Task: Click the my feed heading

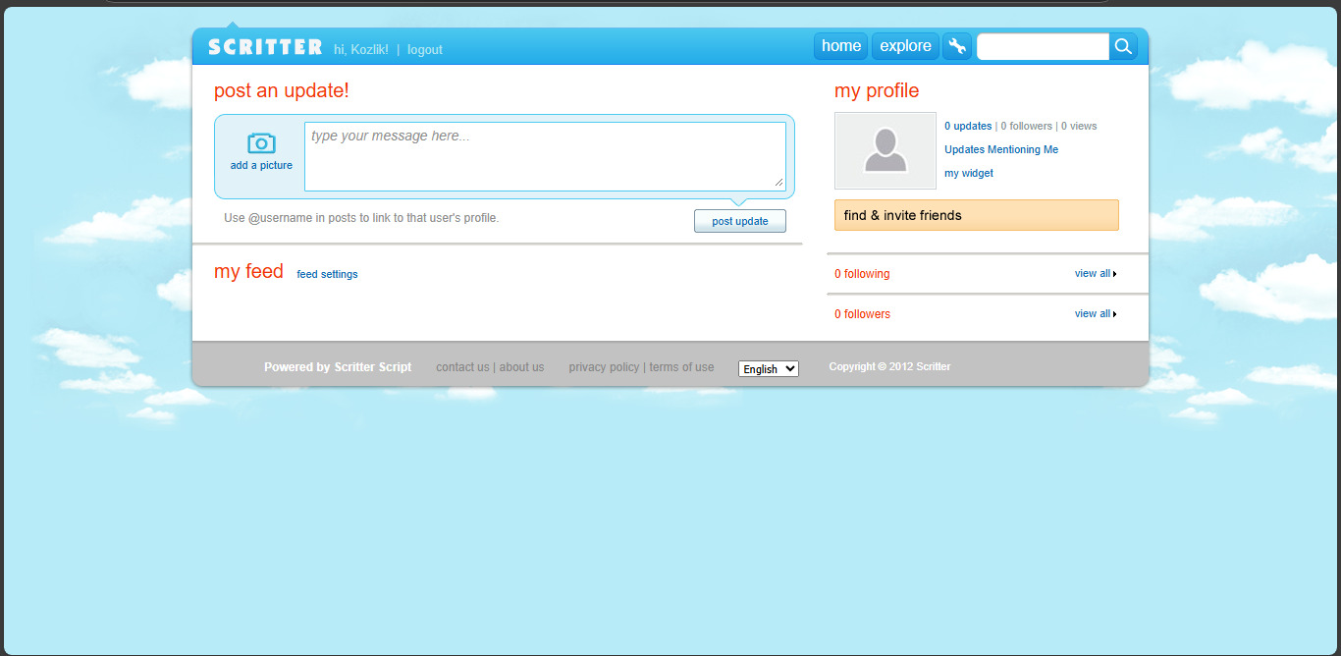Action: point(248,272)
